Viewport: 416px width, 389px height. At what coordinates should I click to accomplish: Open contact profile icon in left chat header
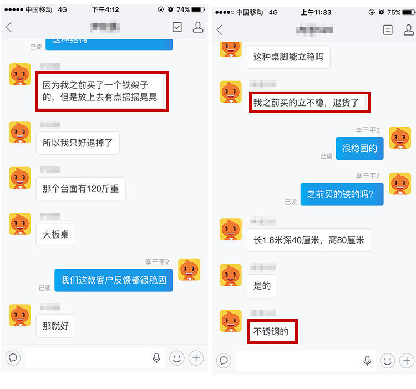coord(198,27)
